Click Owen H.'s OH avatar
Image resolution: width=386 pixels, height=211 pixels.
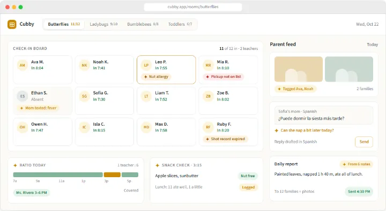23,127
